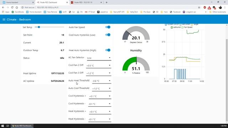Click the page vertical scrollbar
The width and height of the screenshot is (228, 128).
pos(227,80)
